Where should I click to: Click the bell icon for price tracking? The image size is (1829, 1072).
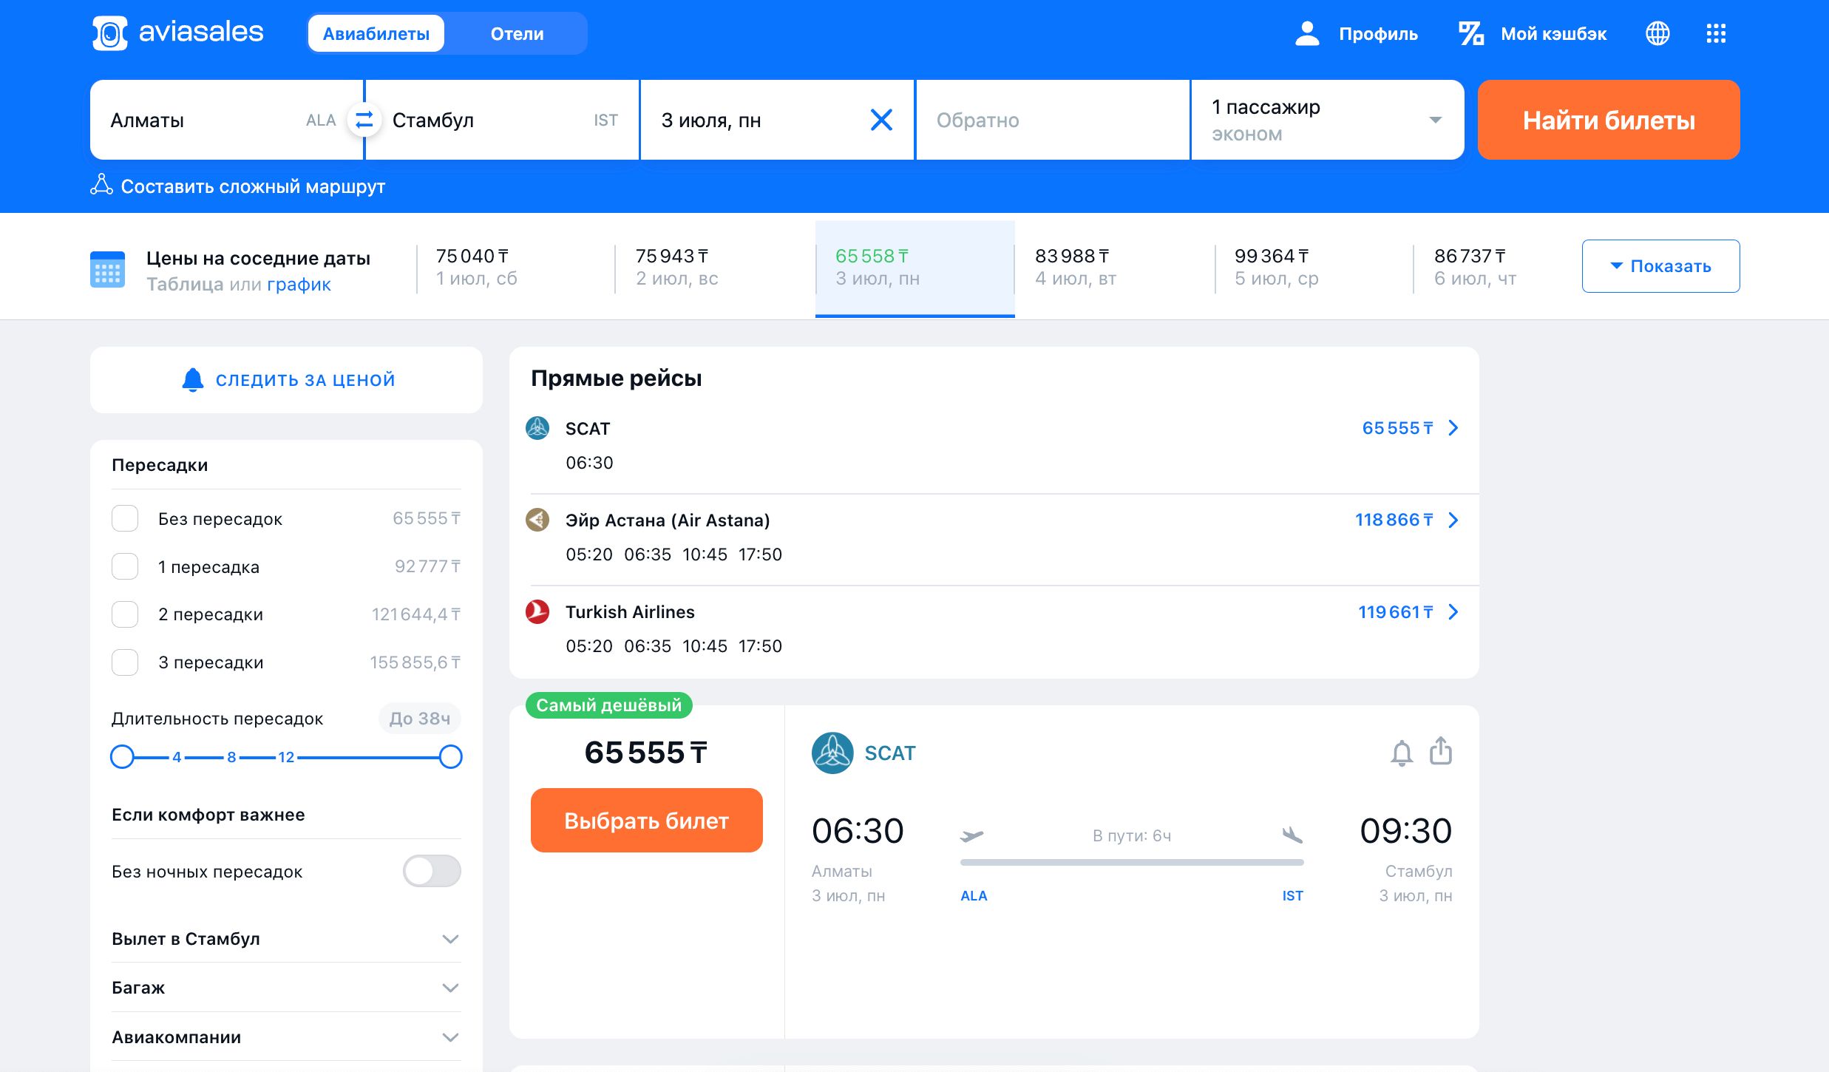coord(193,380)
